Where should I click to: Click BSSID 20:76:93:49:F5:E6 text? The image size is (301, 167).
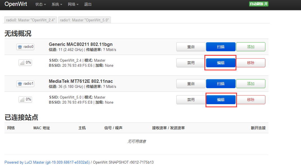pyautogui.click(x=71, y=66)
